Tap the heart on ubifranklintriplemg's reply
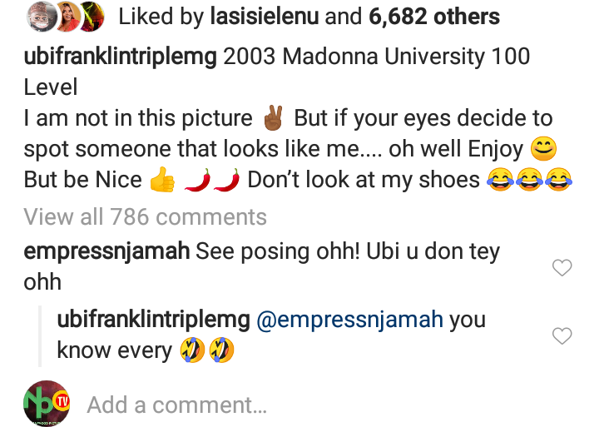Image resolution: width=599 pixels, height=427 pixels. [x=562, y=335]
